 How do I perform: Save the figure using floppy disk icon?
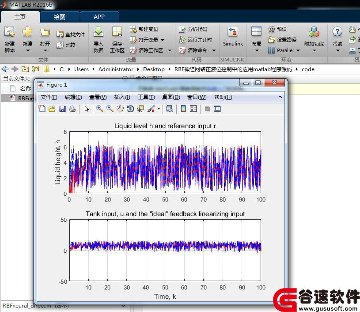[x=62, y=109]
